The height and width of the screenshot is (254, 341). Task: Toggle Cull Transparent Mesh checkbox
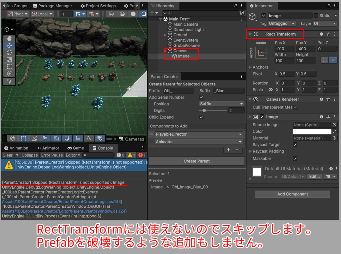[295, 107]
